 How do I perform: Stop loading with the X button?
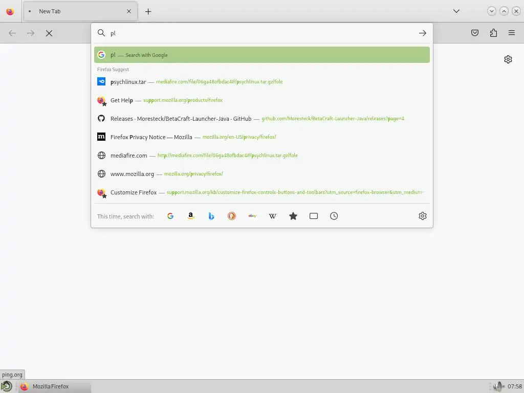pos(49,33)
